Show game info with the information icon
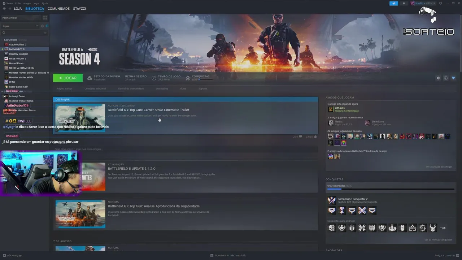This screenshot has height=260, width=462. [446, 78]
